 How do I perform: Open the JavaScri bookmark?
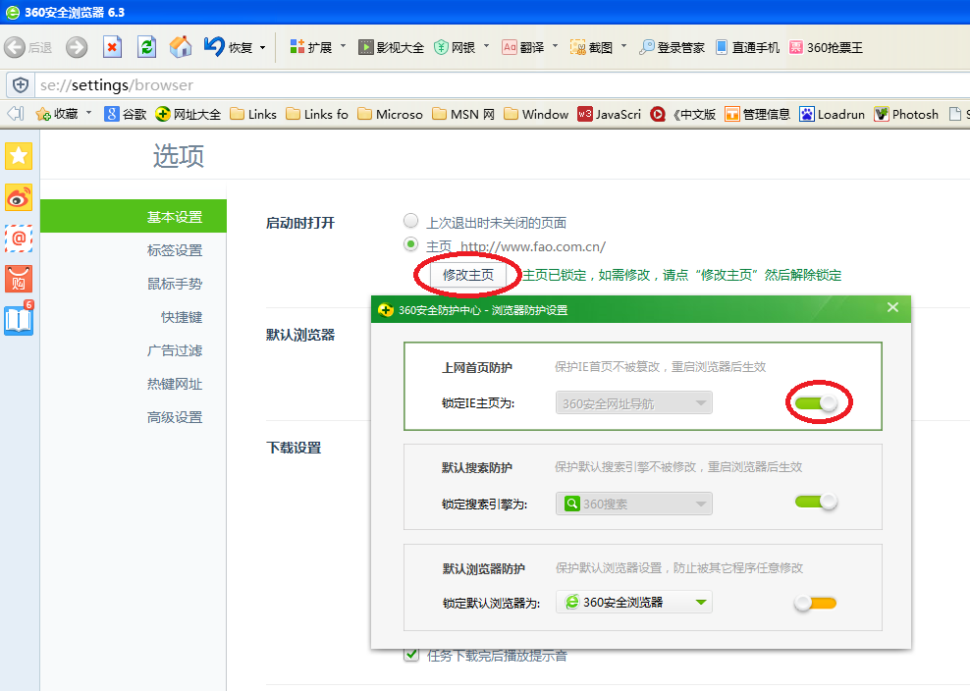(x=610, y=114)
